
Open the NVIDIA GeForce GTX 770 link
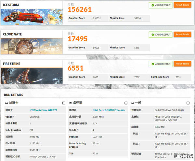pyautogui.click(x=43, y=110)
